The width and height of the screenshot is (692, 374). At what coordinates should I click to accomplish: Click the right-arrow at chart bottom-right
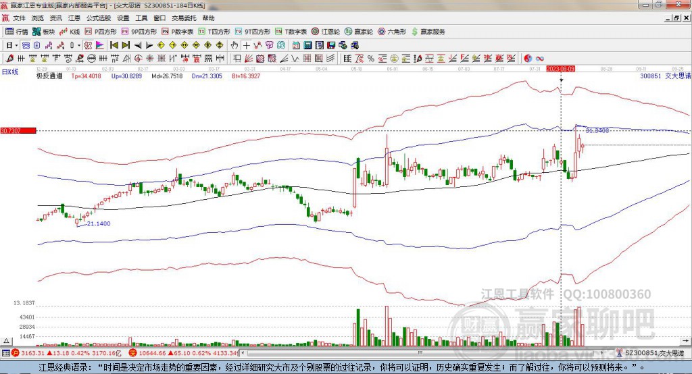[x=685, y=341]
